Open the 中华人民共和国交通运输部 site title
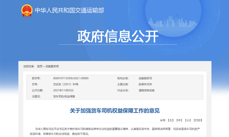The width and height of the screenshot is (229, 137). [69, 10]
